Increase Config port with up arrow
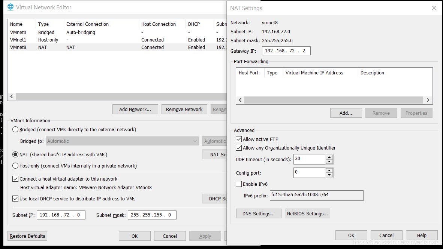 [329, 170]
